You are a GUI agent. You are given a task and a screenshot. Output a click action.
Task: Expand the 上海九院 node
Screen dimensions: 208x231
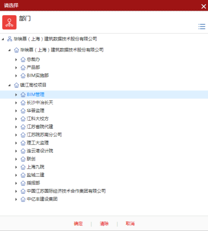click(x=16, y=167)
